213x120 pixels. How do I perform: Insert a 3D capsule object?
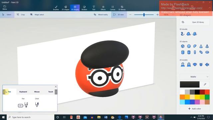coord(195,52)
